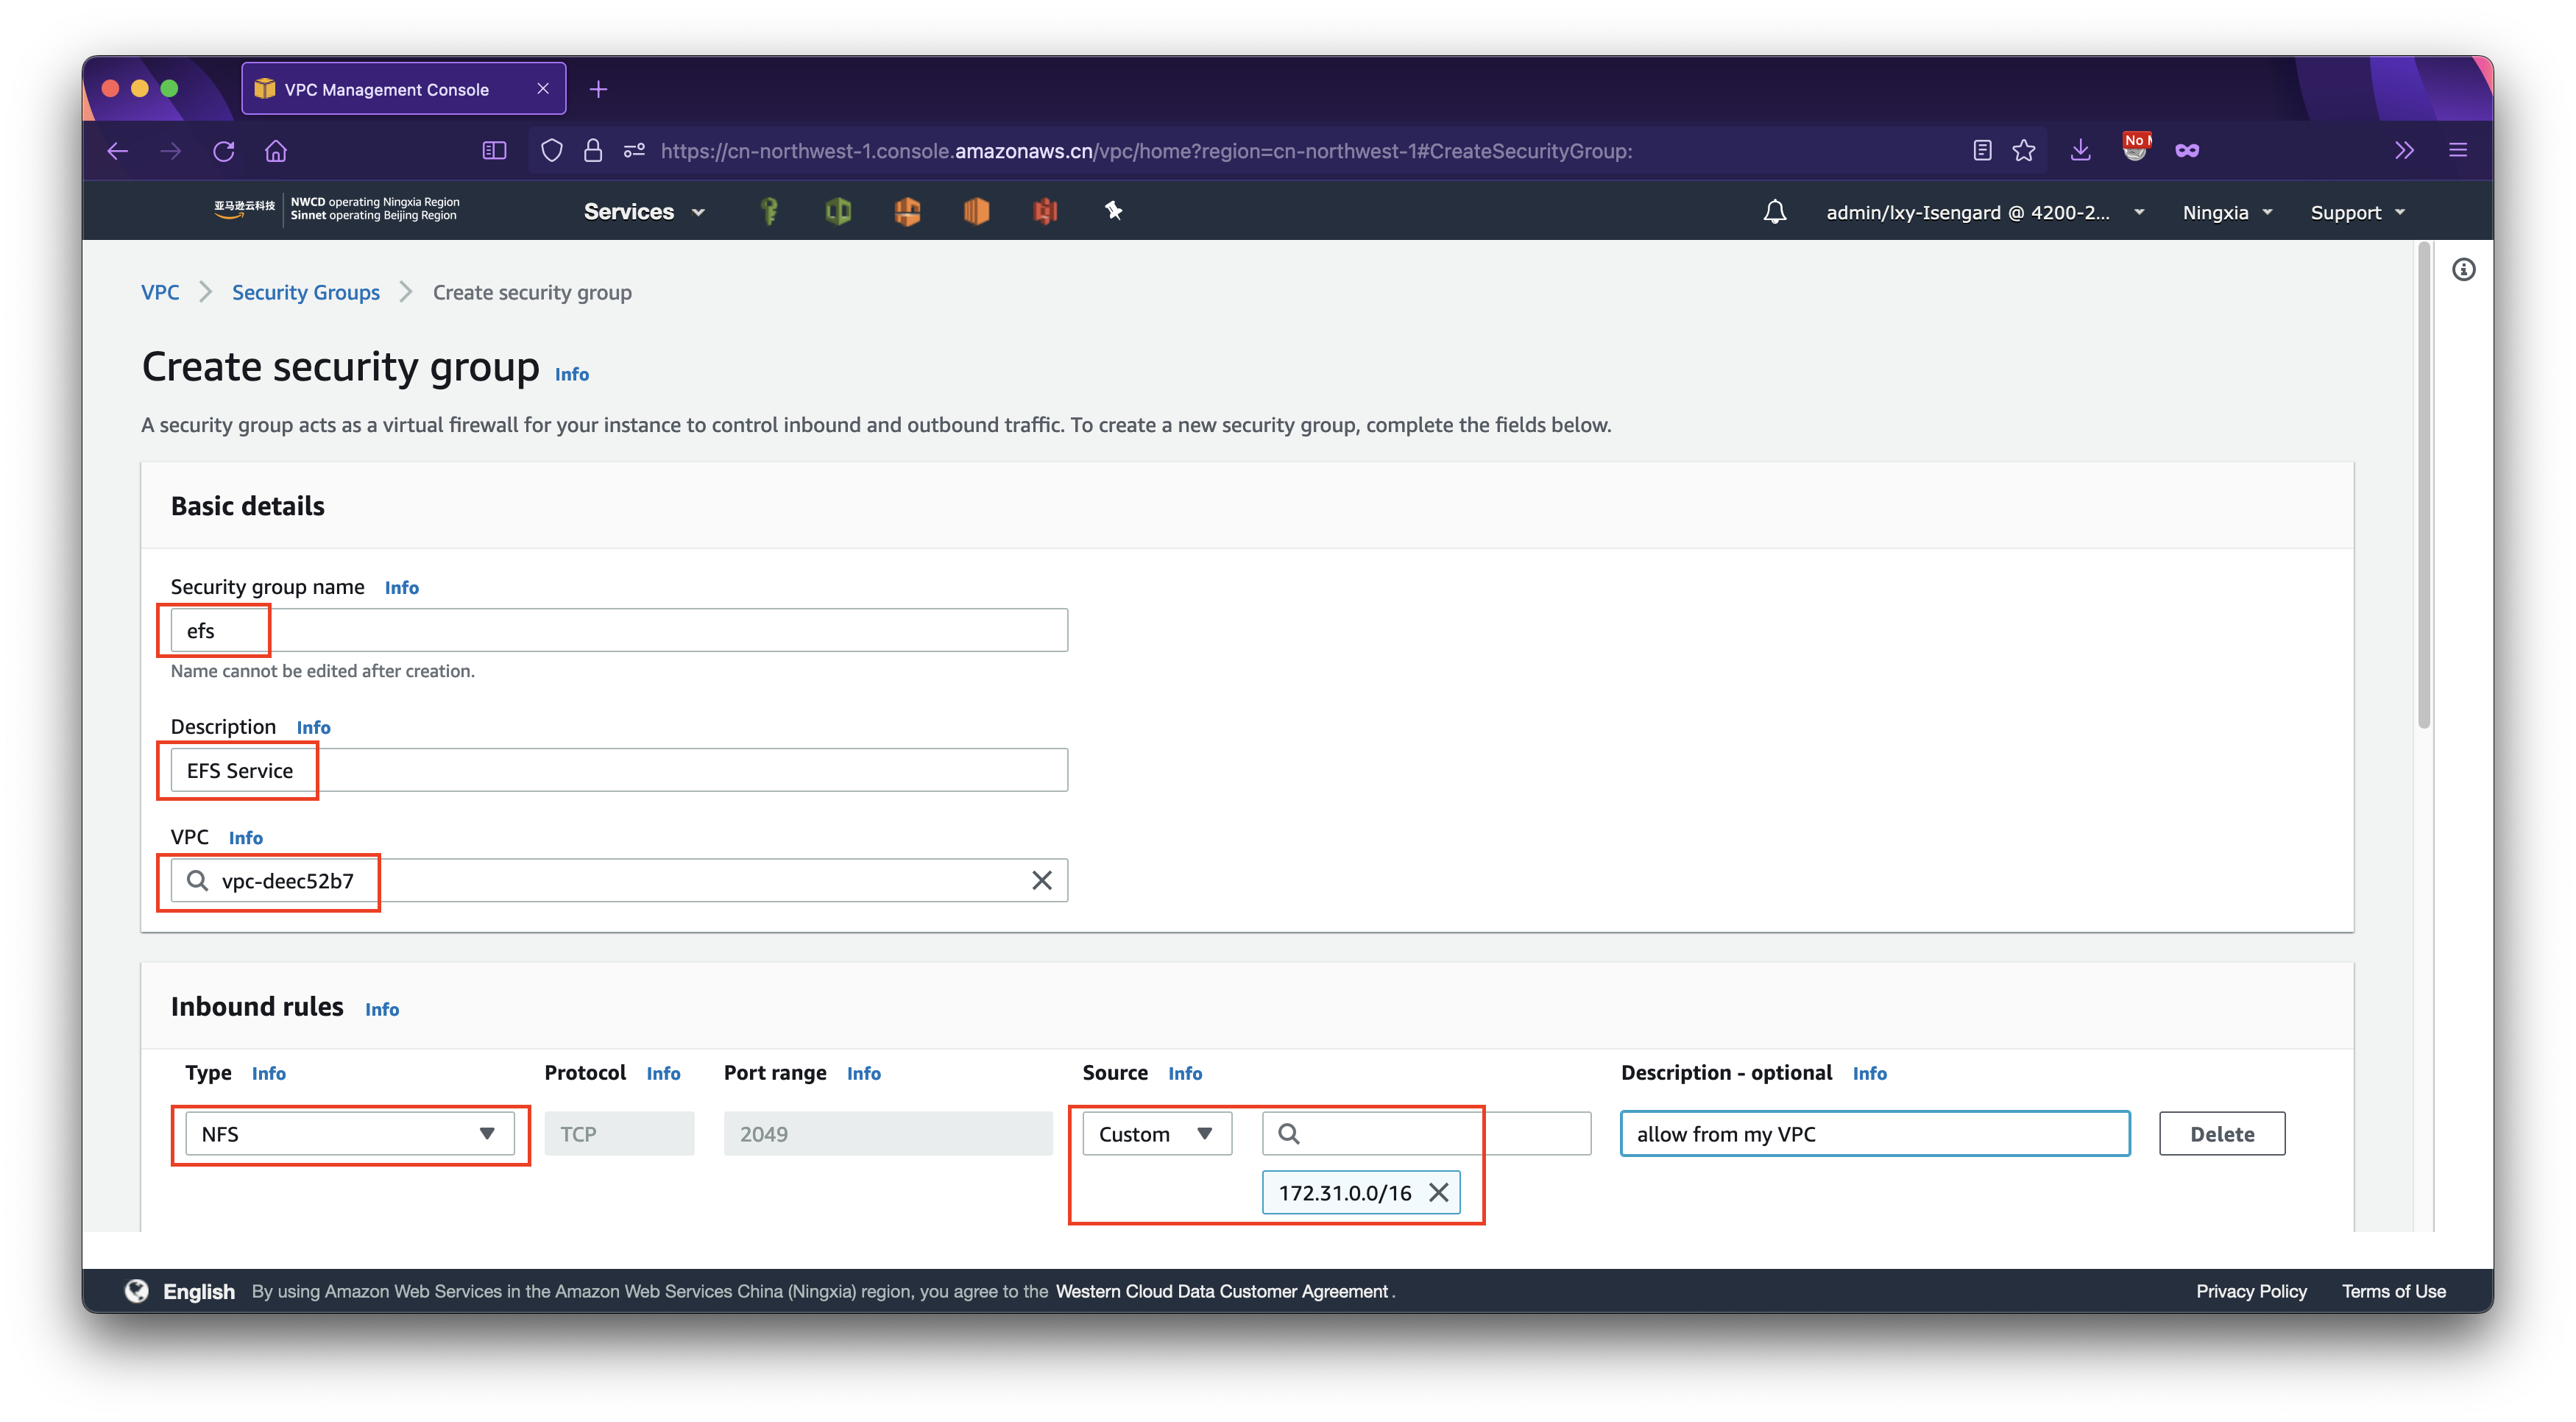Open the Ningxia region dropdown

click(x=2227, y=212)
